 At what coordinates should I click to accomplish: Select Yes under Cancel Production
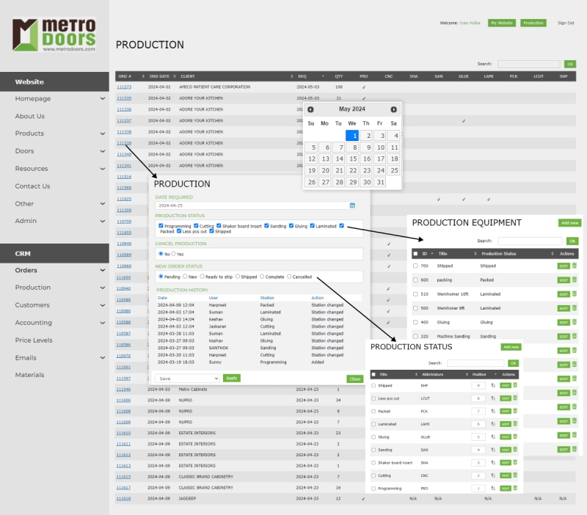coord(173,254)
